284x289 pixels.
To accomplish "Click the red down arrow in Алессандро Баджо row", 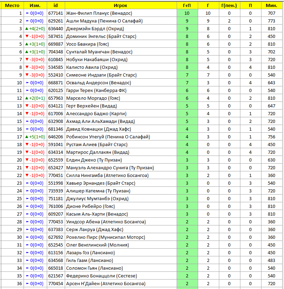I will 27,113.
